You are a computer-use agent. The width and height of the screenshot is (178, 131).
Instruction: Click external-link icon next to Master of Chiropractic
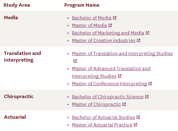[124, 104]
